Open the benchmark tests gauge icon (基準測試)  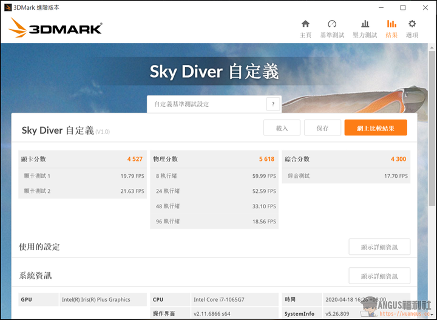(332, 29)
